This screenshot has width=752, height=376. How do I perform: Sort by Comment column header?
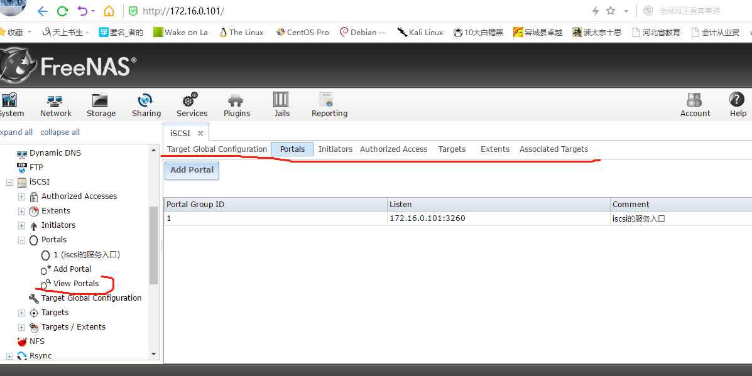[681, 205]
